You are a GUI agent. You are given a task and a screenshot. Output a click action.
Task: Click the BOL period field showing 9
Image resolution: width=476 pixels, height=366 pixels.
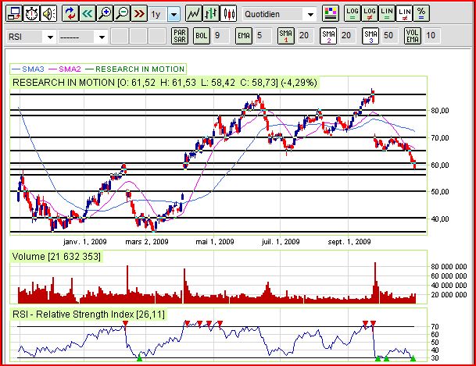pos(220,36)
